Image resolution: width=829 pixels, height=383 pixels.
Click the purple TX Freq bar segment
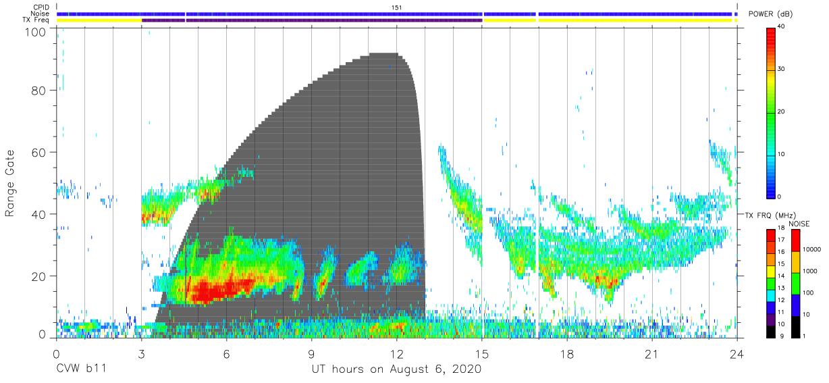pos(312,20)
